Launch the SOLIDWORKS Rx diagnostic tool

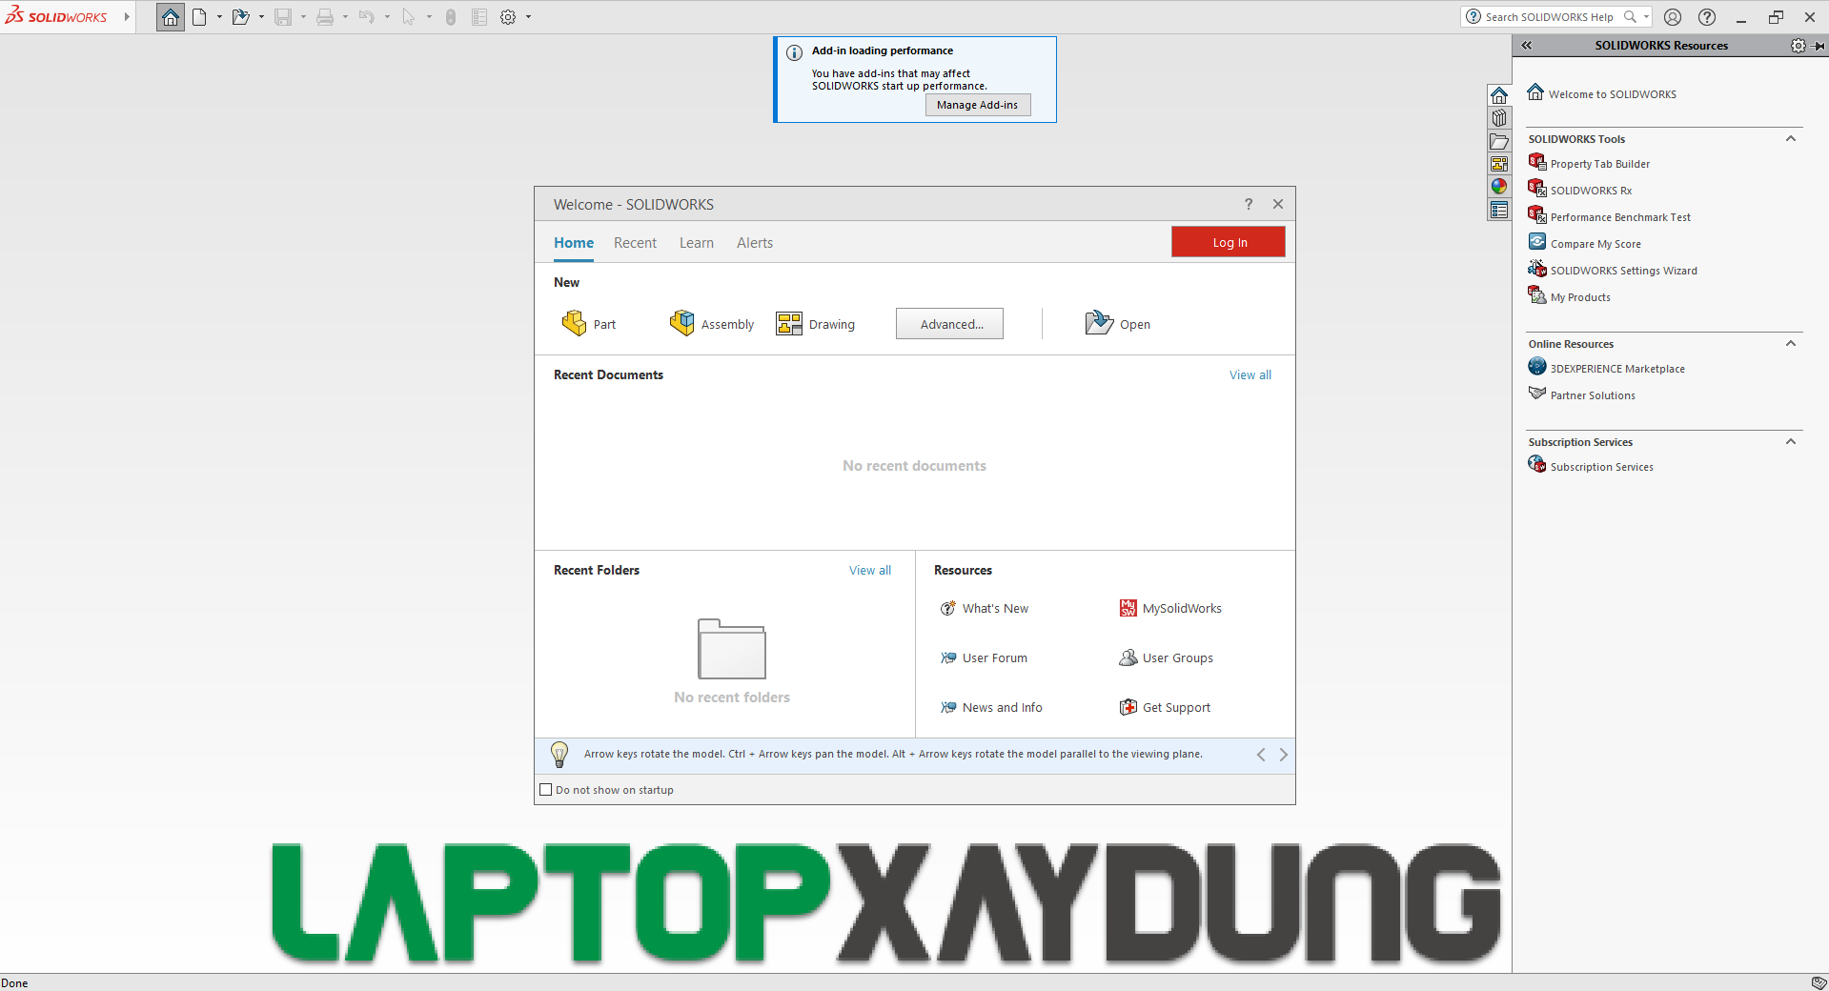[1590, 190]
